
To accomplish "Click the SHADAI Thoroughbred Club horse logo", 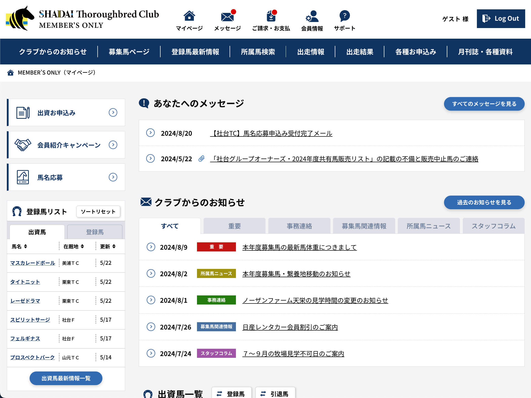I will [x=20, y=18].
